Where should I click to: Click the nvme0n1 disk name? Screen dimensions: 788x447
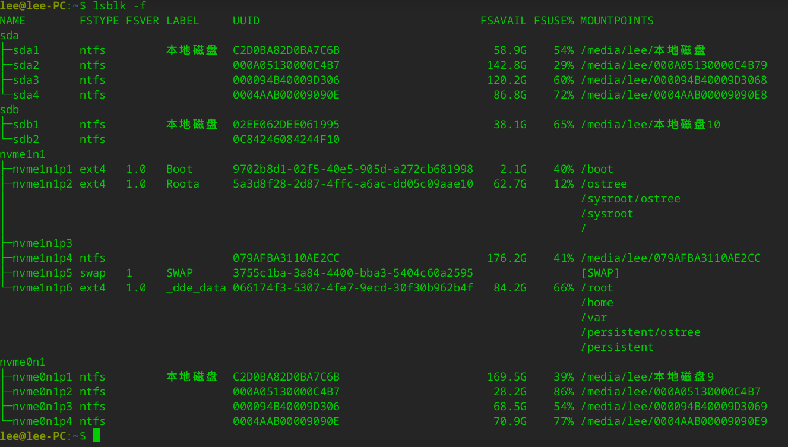click(23, 362)
